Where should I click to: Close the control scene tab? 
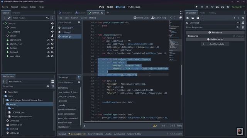(x=102, y=13)
